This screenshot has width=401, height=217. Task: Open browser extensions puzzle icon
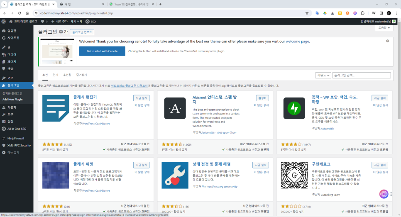point(363,13)
